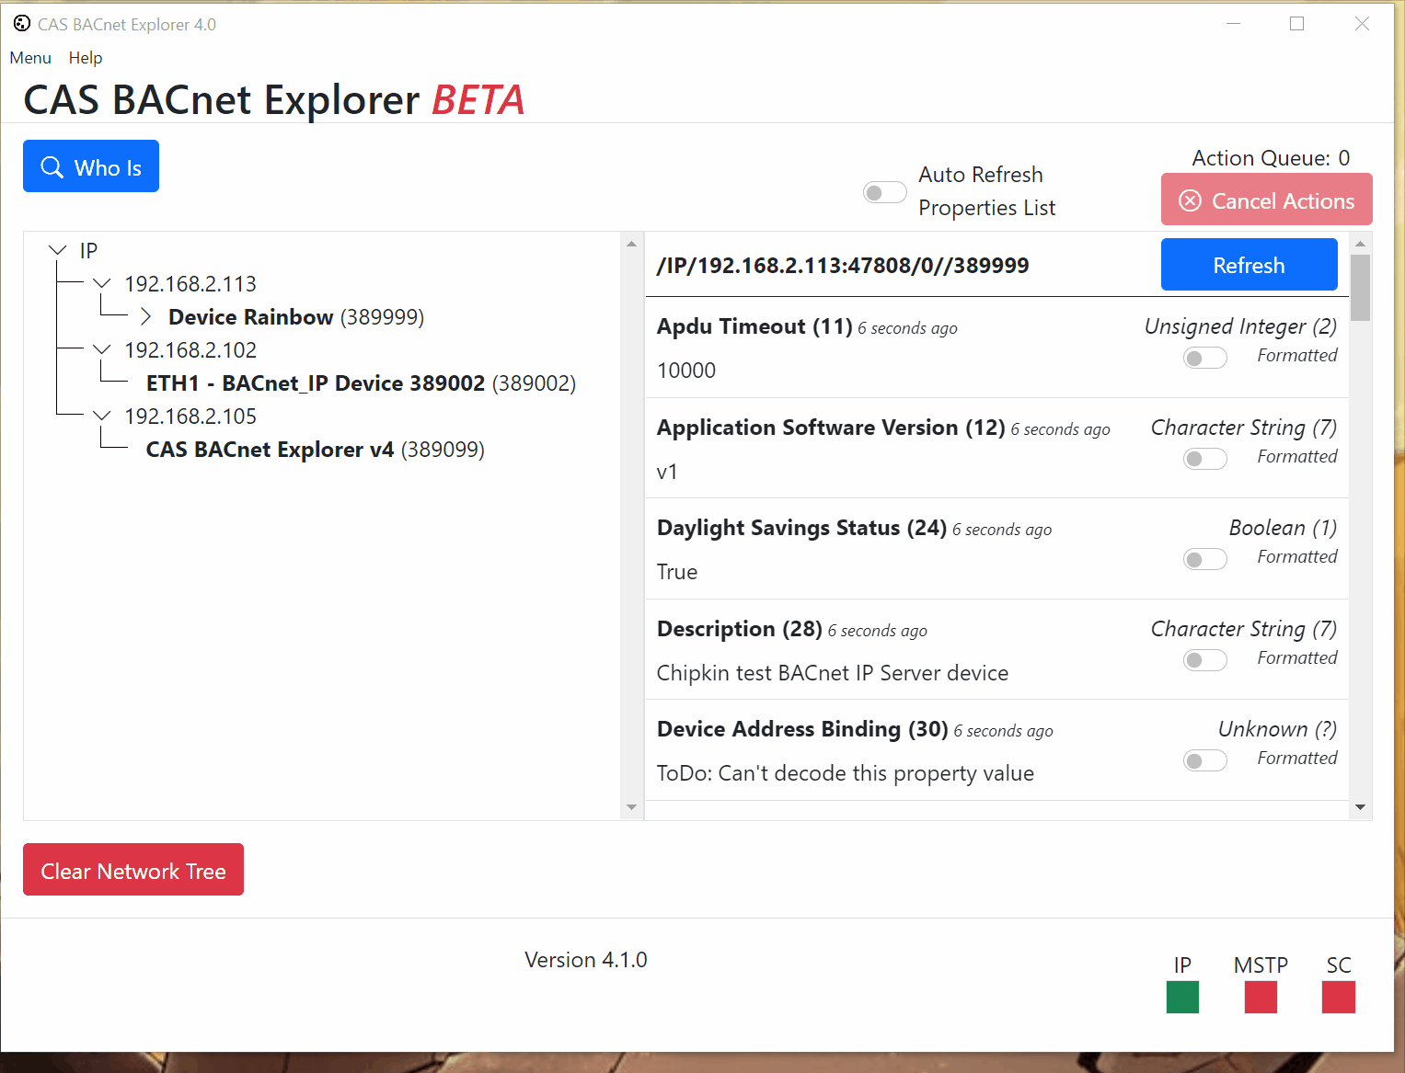The image size is (1405, 1073).
Task: Click the device path /IP/192.168.2.113:47808/0//389999
Action: (843, 266)
